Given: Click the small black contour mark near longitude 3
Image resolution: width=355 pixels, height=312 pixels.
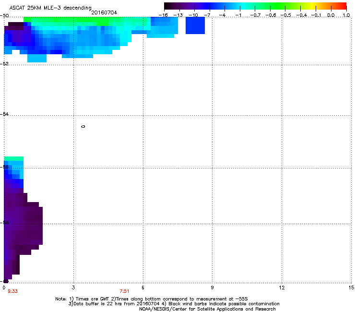Looking at the screenshot, I should [x=83, y=126].
